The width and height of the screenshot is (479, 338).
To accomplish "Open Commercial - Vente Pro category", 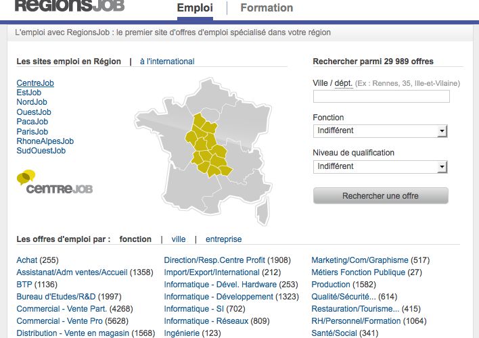I will click(x=60, y=321).
